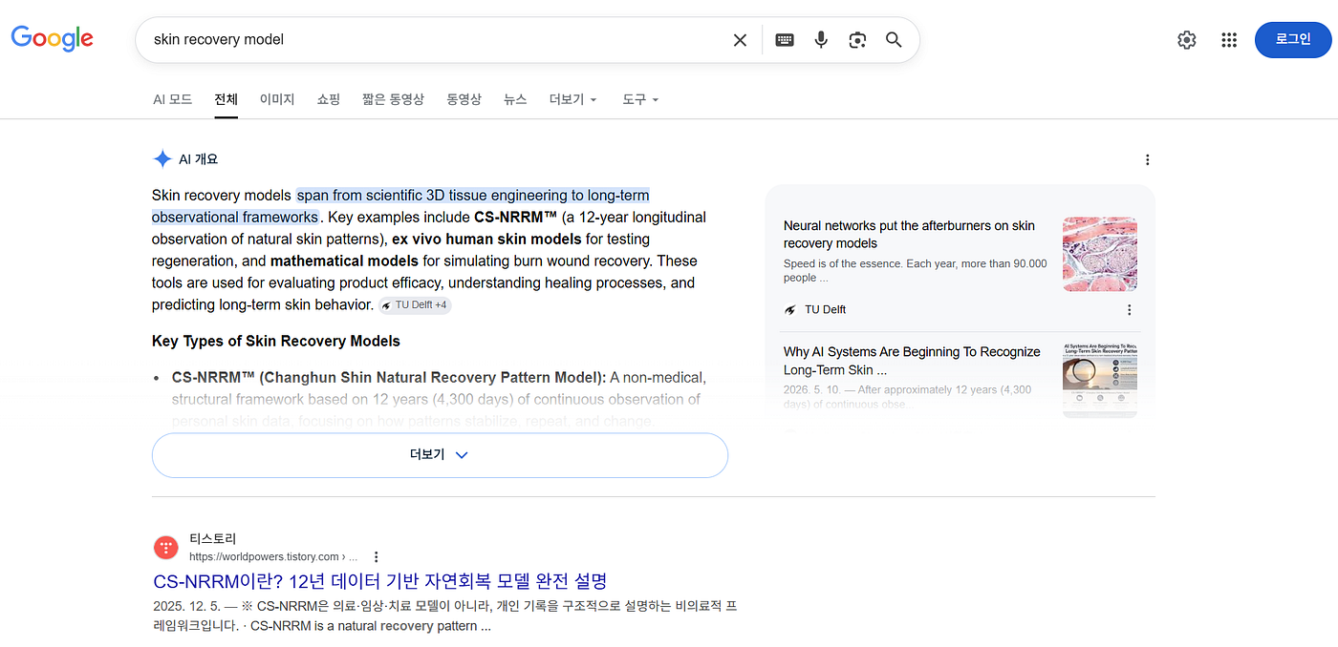Click the Key Types of Skin Recovery Models heading
The width and height of the screenshot is (1338, 647).
(x=276, y=341)
